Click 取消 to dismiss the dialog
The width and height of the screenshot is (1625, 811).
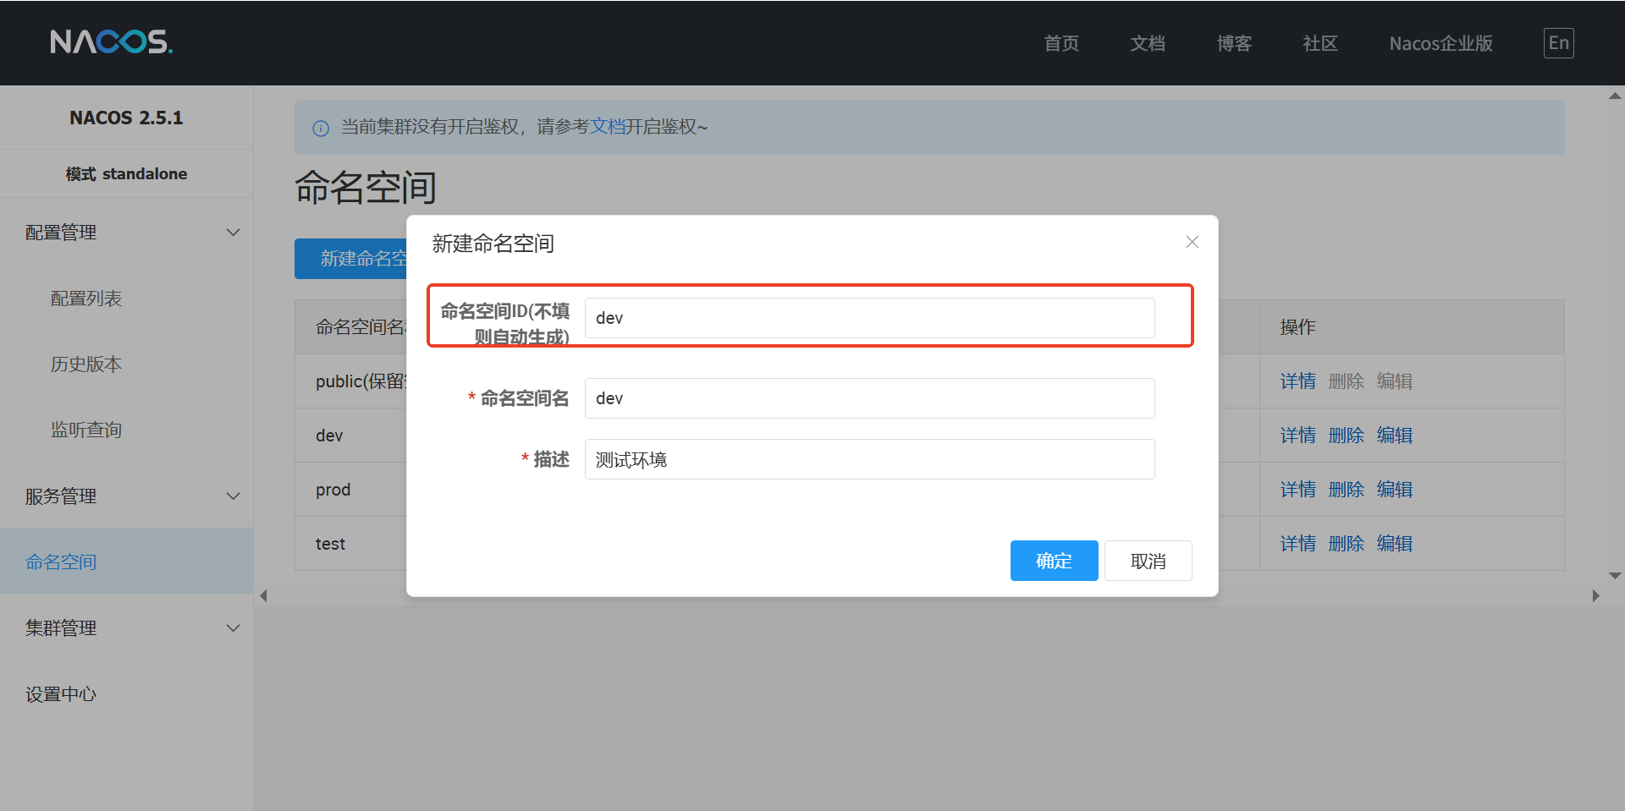click(1148, 561)
